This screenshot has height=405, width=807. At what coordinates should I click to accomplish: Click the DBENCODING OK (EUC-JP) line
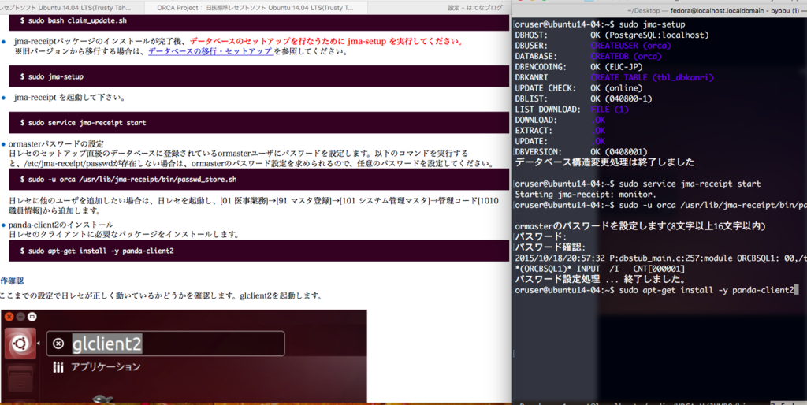(579, 67)
